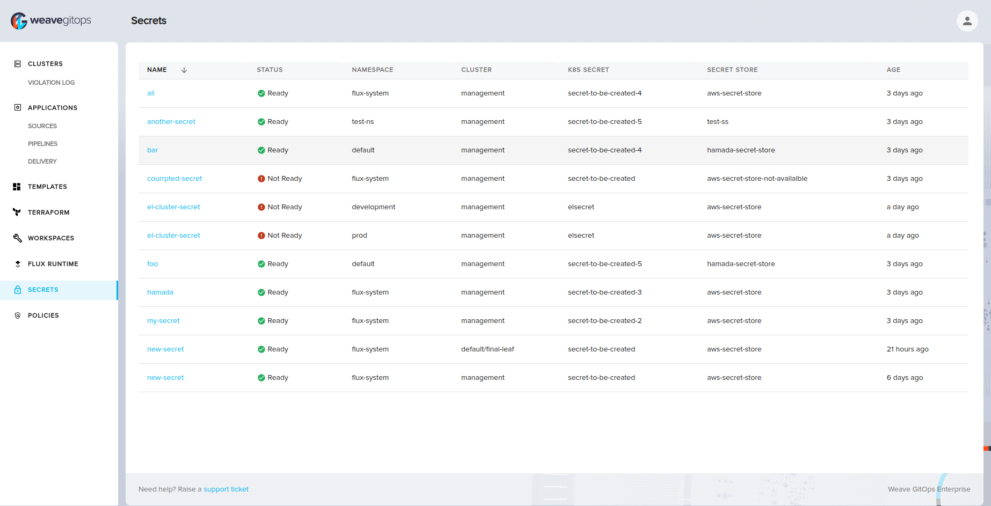
Task: Click the Terraform sidebar icon
Action: click(x=17, y=212)
